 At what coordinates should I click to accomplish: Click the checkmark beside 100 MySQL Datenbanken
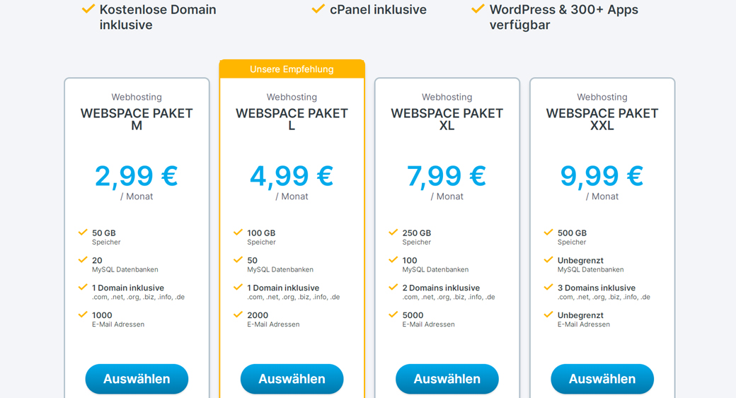393,260
